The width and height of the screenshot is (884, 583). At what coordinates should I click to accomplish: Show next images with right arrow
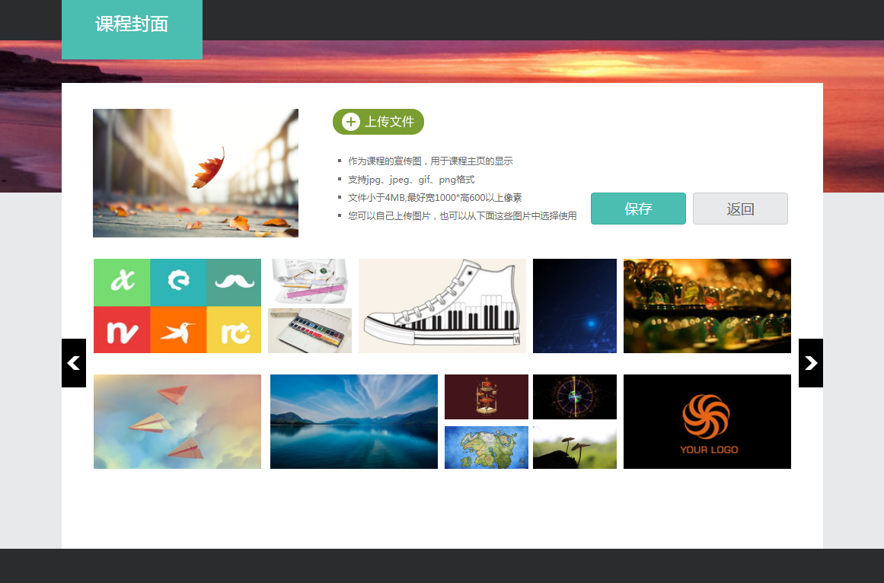click(811, 363)
